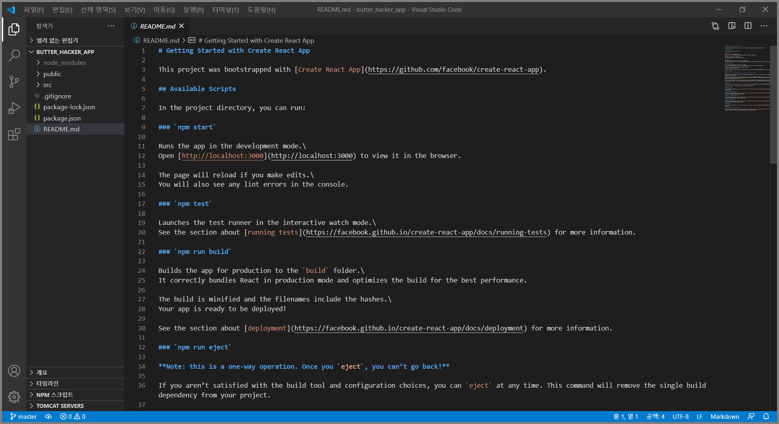Close the README.md tab
The width and height of the screenshot is (779, 424).
182,26
